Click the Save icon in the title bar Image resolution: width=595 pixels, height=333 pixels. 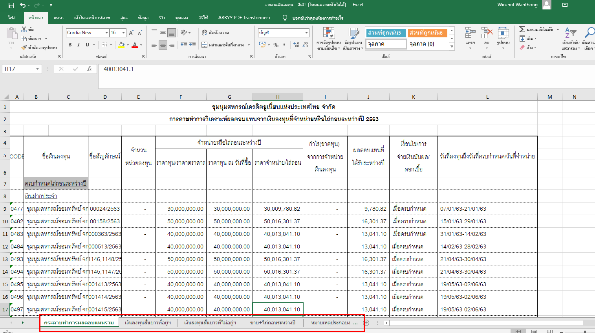11,5
